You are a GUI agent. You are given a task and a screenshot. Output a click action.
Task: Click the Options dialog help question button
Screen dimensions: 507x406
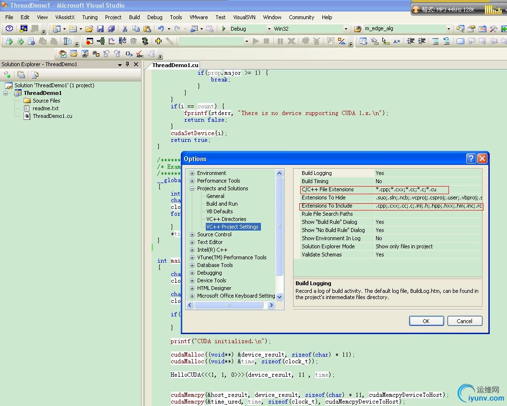tap(471, 158)
